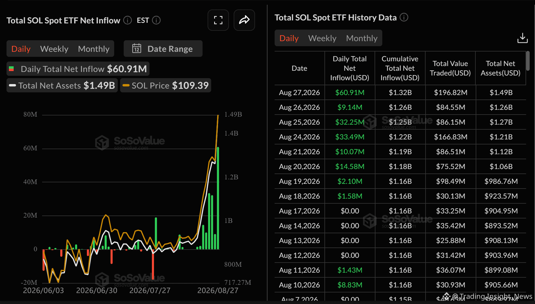
Task: Open the Date Range picker
Action: 163,49
